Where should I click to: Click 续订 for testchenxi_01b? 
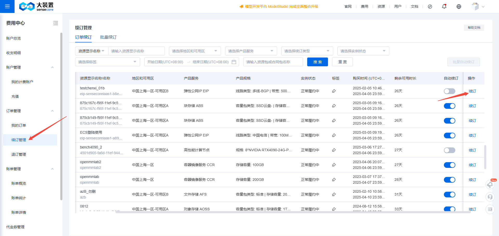pos(472,91)
